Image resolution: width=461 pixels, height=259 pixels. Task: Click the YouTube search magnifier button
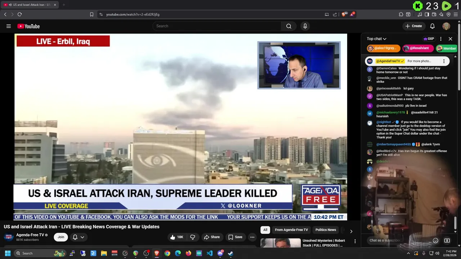coord(289,26)
